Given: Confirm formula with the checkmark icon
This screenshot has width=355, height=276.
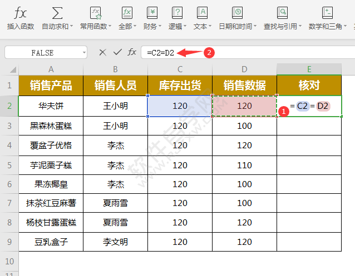Looking at the screenshot, I should point(117,52).
